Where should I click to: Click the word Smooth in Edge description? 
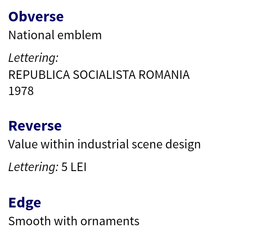coord(30,221)
